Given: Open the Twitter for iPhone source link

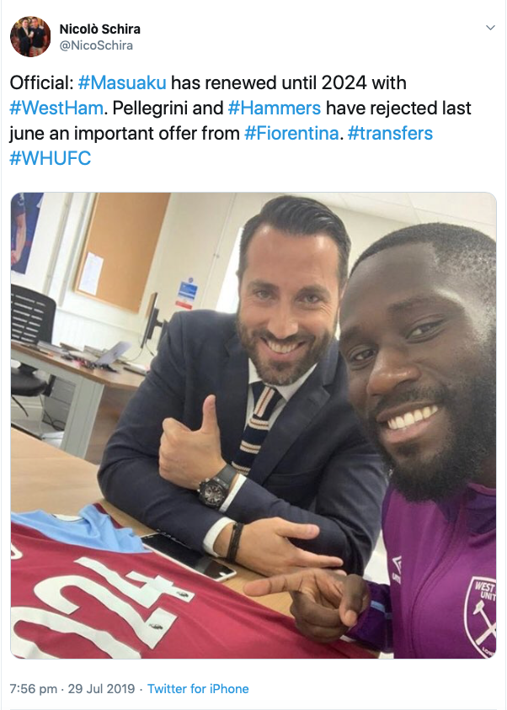Looking at the screenshot, I should [198, 689].
